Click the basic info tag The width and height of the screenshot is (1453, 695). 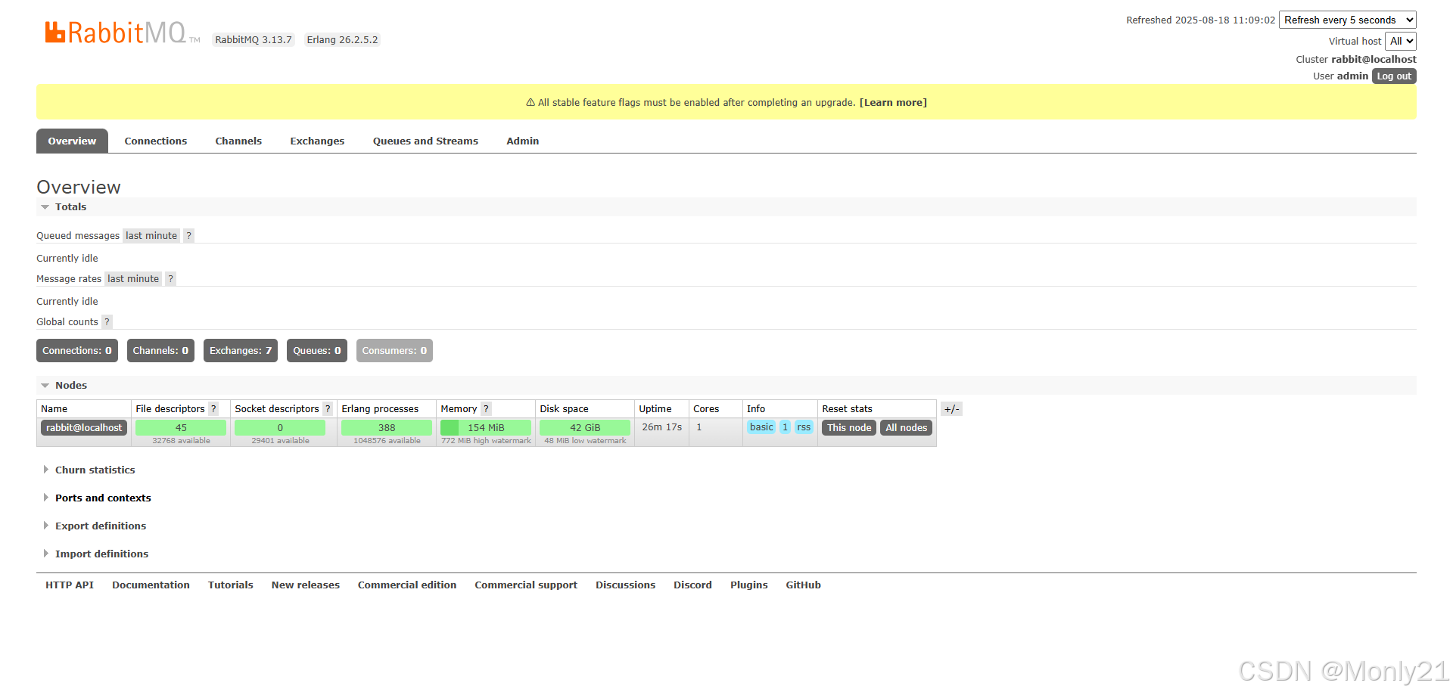(761, 427)
